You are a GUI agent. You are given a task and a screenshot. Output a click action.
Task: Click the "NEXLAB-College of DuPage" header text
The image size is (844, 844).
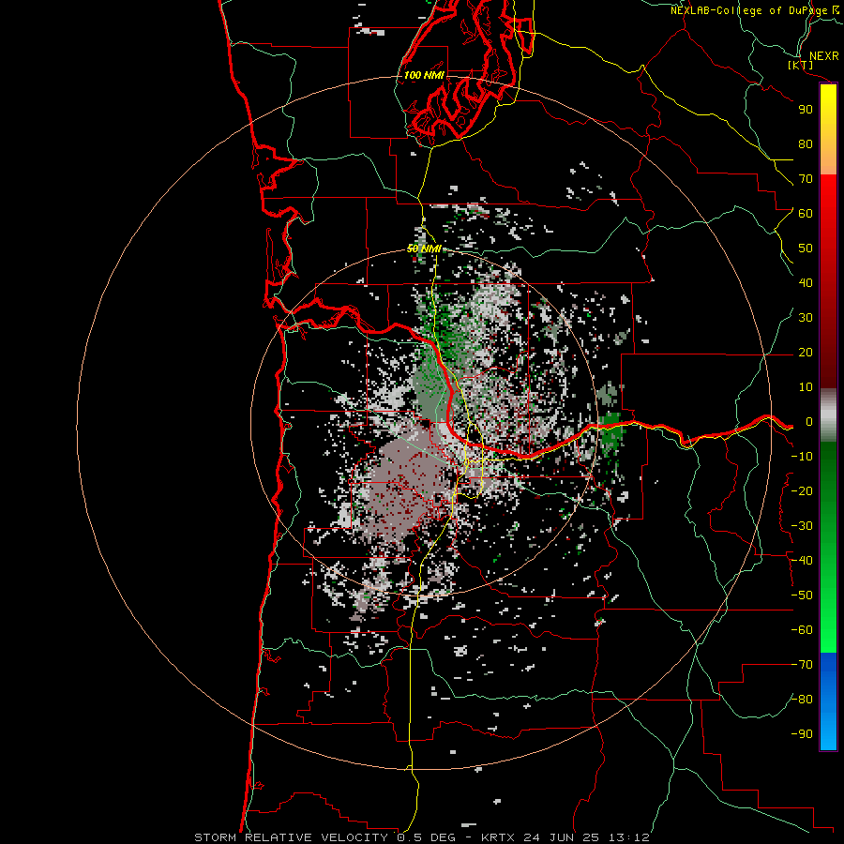(x=748, y=10)
